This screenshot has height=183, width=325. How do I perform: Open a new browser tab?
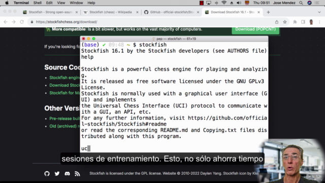(268, 12)
